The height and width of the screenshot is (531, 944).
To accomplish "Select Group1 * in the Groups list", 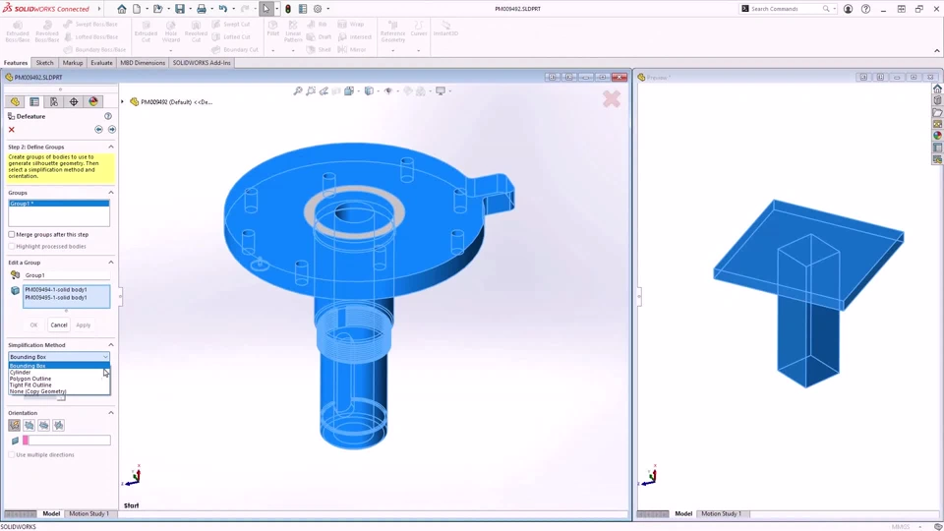I will coord(59,204).
